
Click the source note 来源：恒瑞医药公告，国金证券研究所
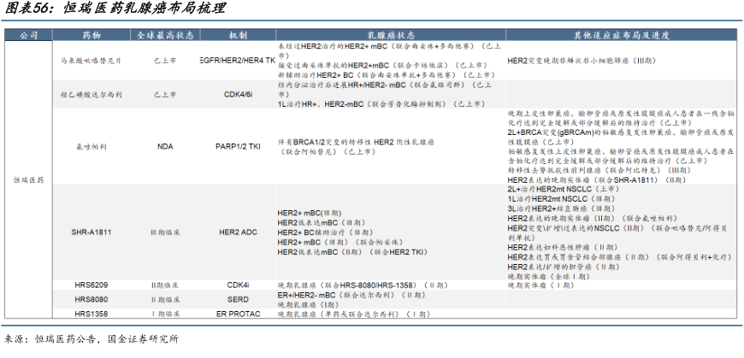coord(92,339)
